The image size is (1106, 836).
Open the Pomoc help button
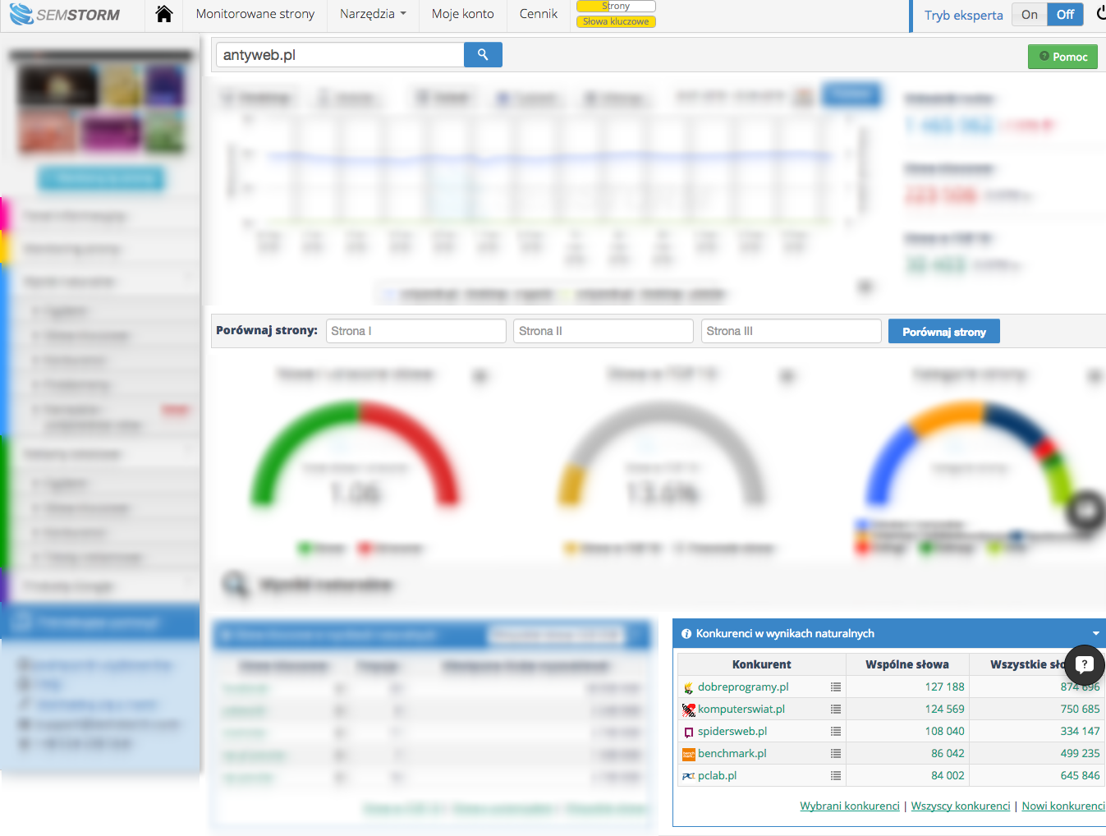1062,57
